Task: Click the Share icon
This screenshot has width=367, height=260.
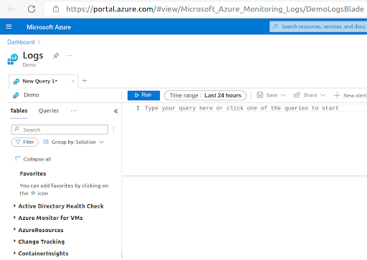Action: pos(297,95)
